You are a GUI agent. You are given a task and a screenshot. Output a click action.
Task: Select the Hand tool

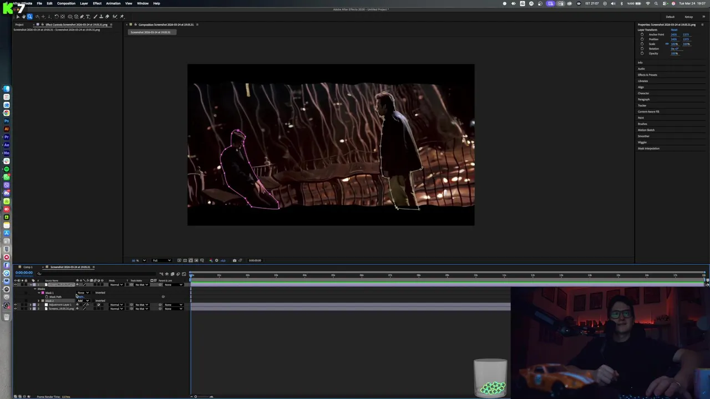(x=24, y=17)
